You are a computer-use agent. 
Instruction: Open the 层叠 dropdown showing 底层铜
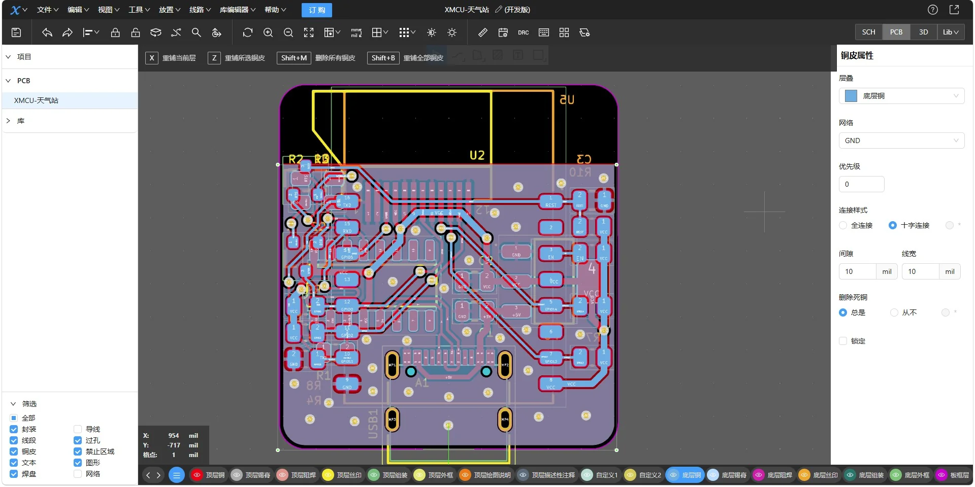coord(902,96)
